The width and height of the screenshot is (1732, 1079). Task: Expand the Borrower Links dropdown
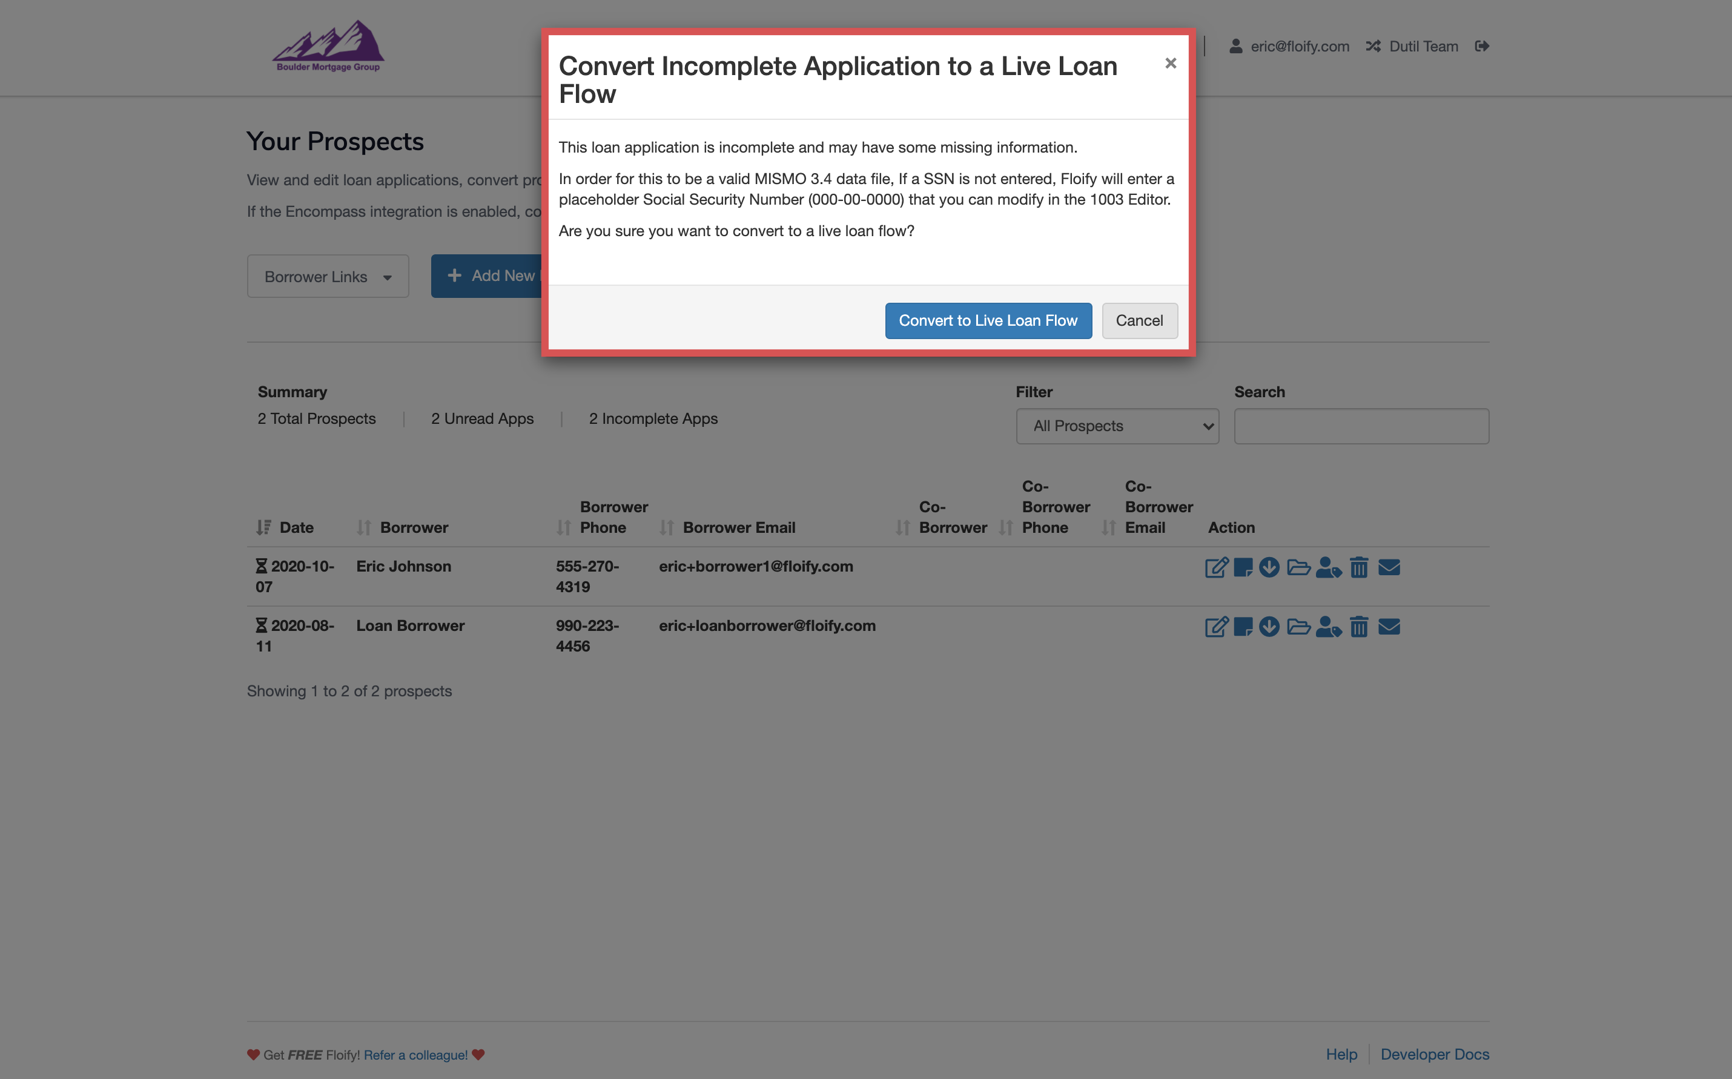[x=328, y=276]
